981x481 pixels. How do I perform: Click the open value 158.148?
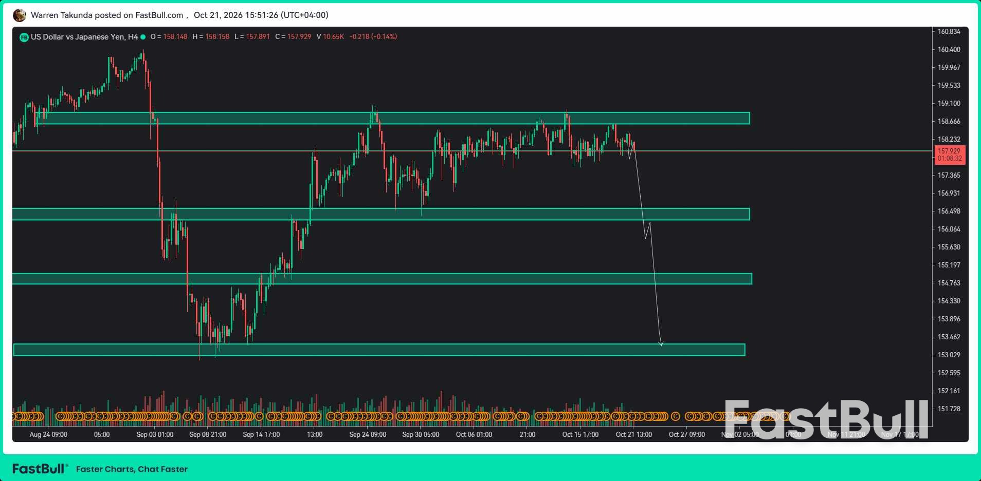(x=175, y=37)
